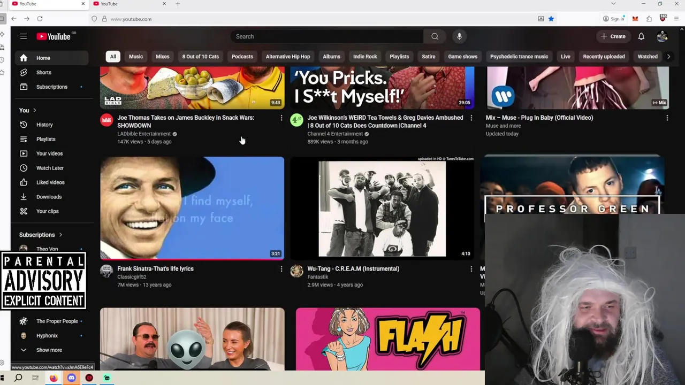This screenshot has height=385, width=685.
Task: Select the Mixes filter chip
Action: (x=162, y=57)
